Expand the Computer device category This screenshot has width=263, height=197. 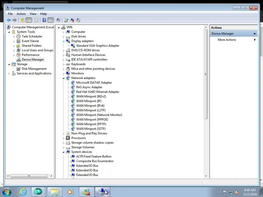[x=63, y=32]
